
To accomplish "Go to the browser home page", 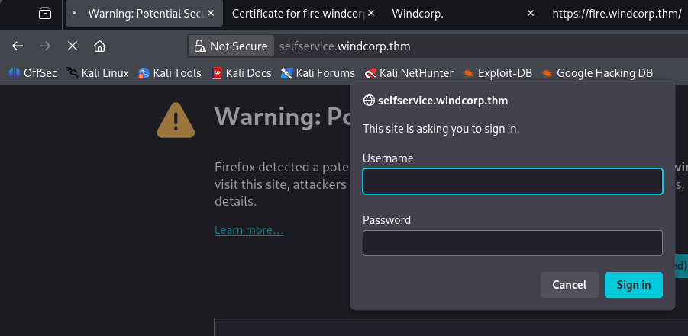I will (99, 46).
